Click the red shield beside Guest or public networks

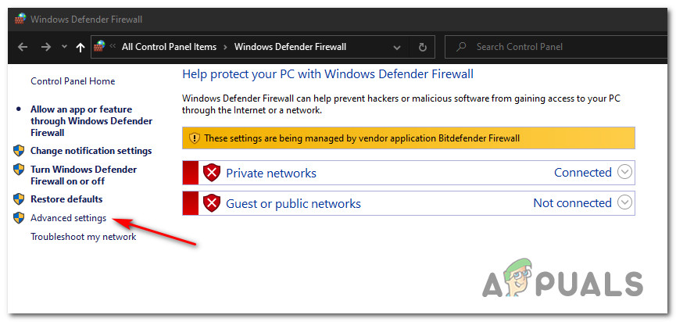tap(211, 203)
